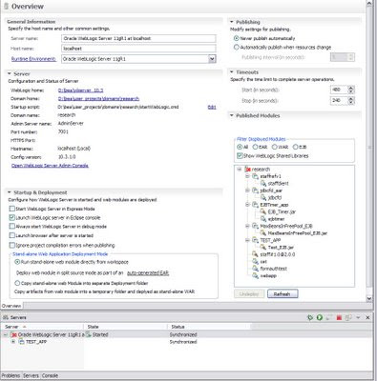The width and height of the screenshot is (377, 381).
Task: Select Run stand-alone web module directly from workspace
Action: pyautogui.click(x=17, y=262)
